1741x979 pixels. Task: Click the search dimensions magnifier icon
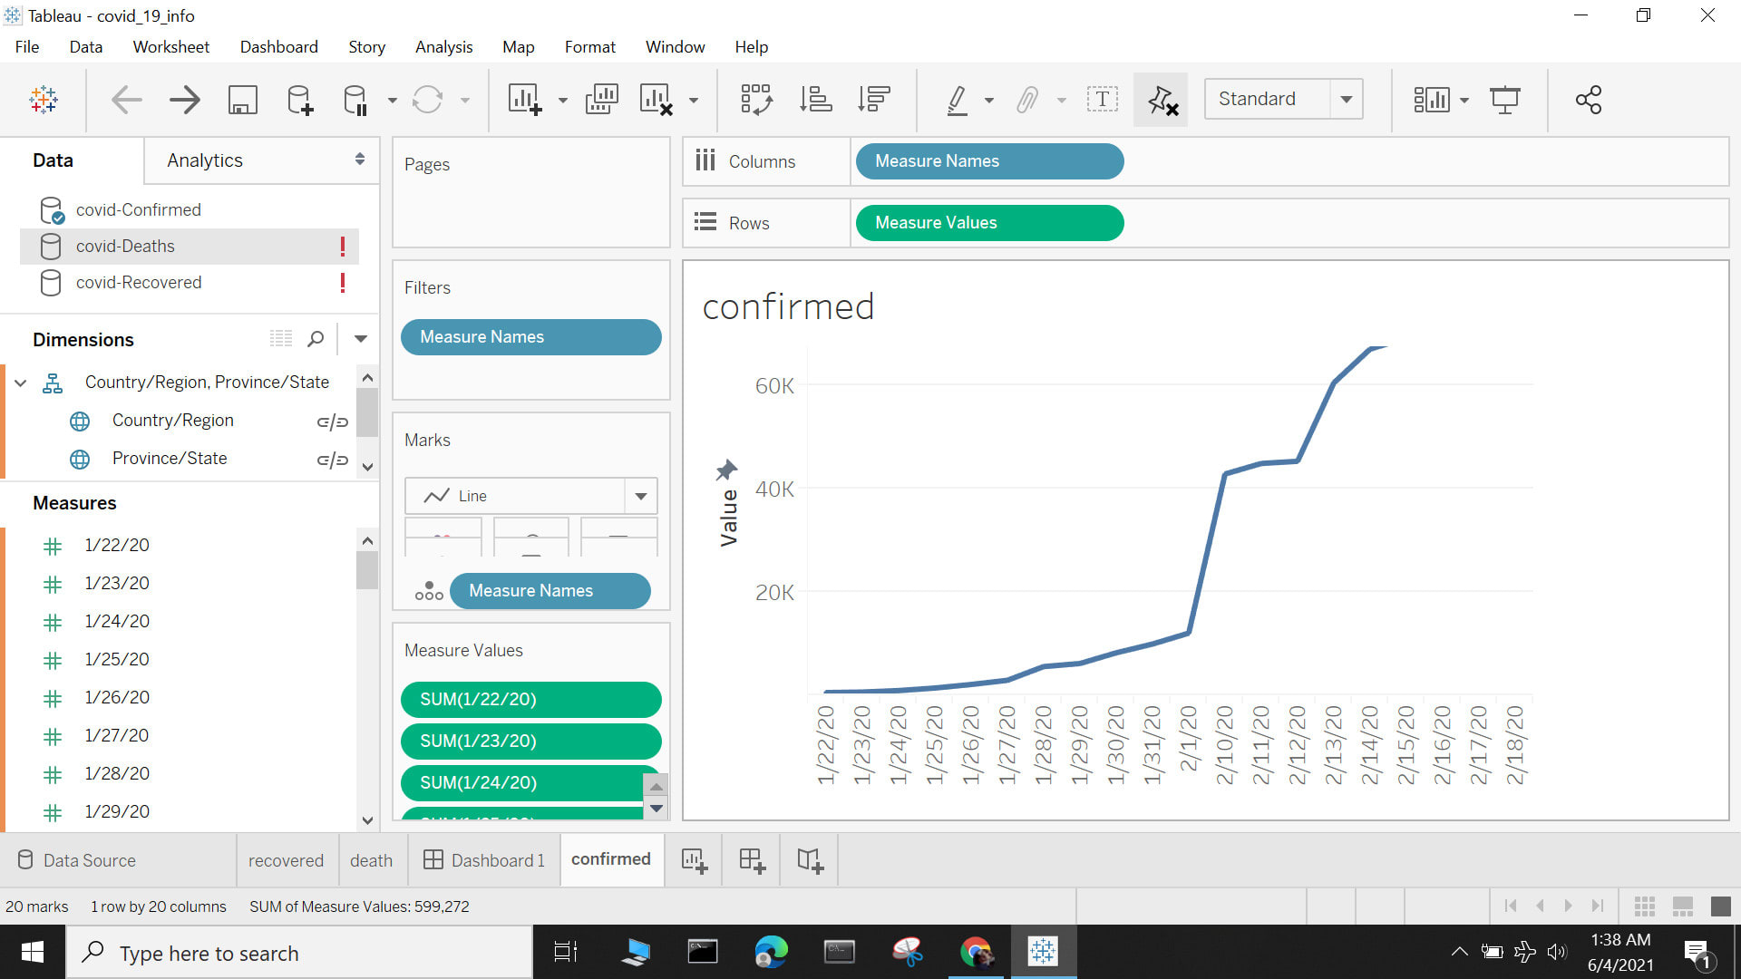pos(316,339)
